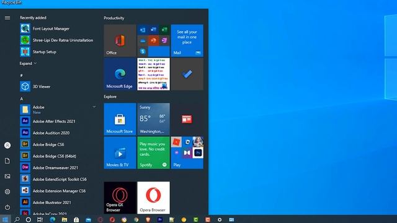Open taskbar Search magnifier

[17, 219]
